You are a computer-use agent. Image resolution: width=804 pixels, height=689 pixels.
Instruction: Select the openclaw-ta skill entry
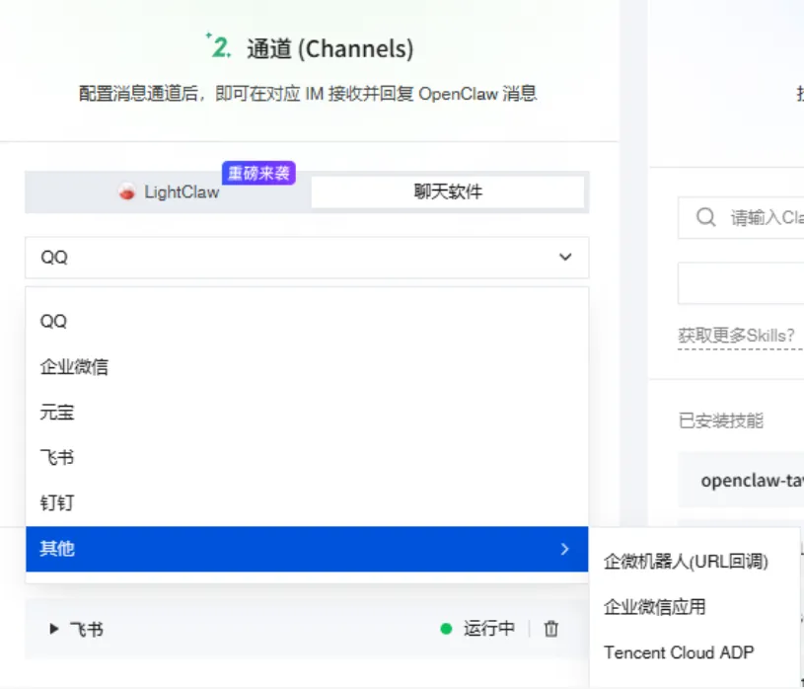tap(741, 480)
